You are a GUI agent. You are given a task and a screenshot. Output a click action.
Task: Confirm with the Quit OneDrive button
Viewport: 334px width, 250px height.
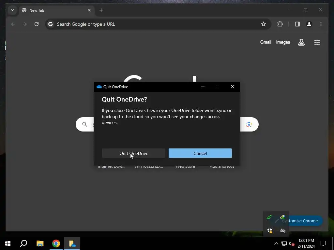(x=133, y=153)
